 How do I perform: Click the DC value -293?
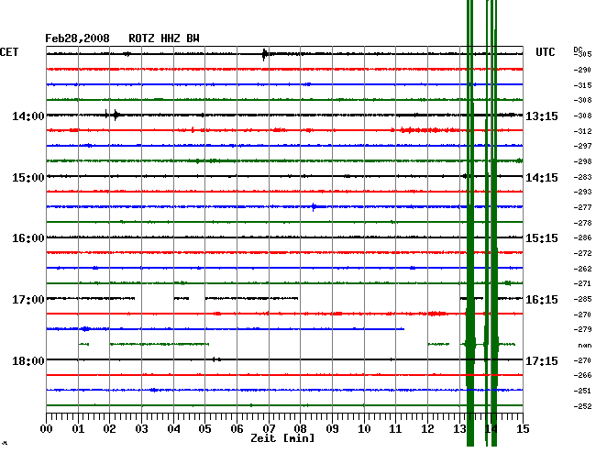point(582,192)
